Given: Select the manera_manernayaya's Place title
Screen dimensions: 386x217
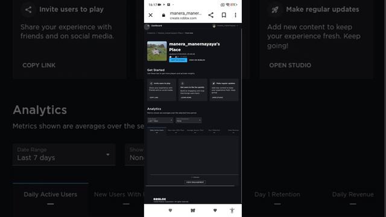Looking at the screenshot, I should tap(194, 47).
